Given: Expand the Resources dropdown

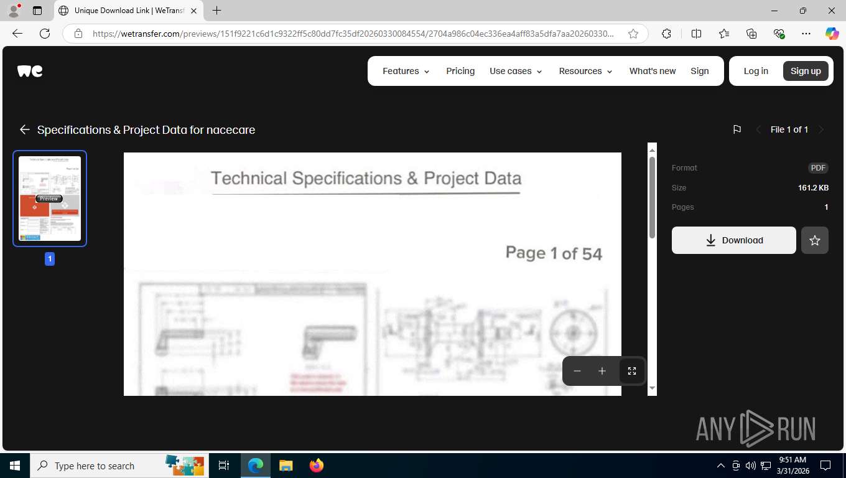Looking at the screenshot, I should 586,71.
